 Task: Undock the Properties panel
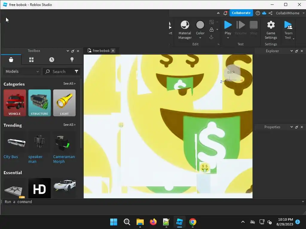click(x=297, y=127)
